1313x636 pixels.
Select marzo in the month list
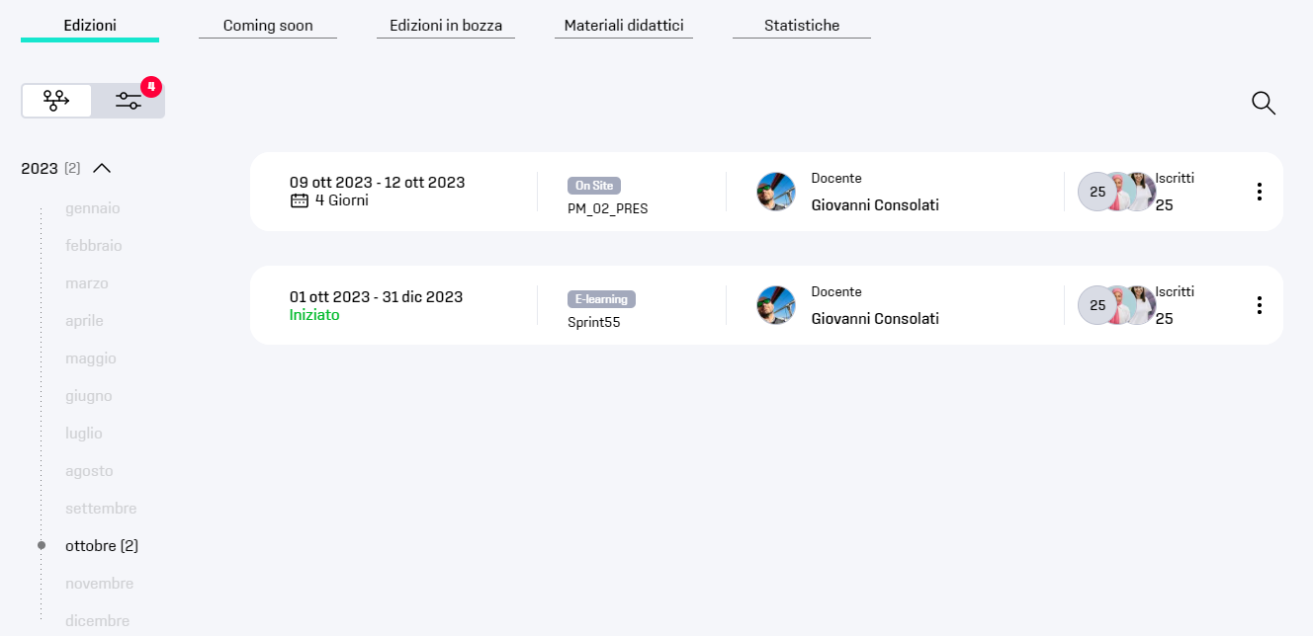click(x=87, y=283)
